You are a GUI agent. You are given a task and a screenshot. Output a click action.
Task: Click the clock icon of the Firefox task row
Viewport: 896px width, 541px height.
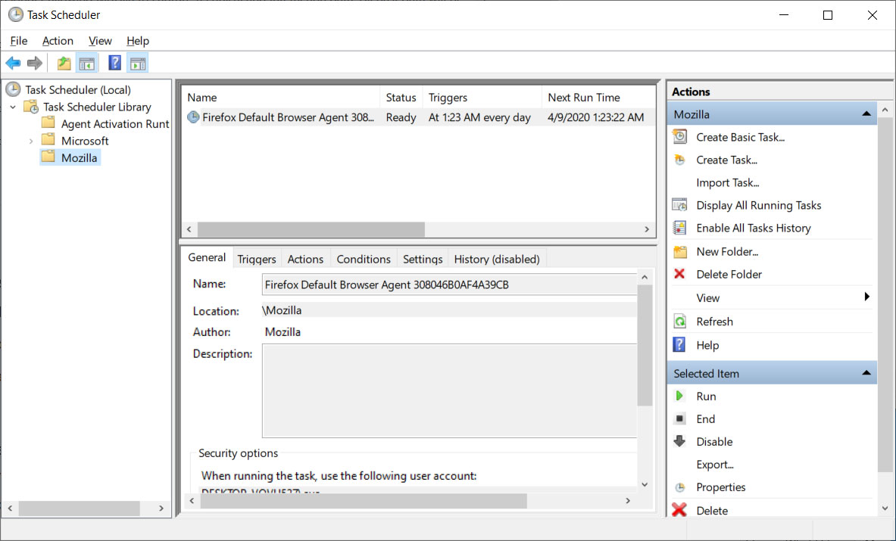[x=193, y=117]
